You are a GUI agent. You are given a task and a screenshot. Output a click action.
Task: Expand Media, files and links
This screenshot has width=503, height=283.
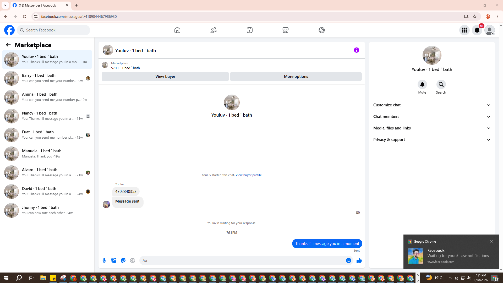click(431, 128)
